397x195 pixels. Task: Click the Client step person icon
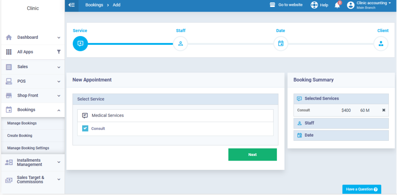(x=381, y=43)
